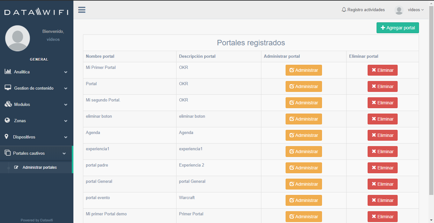Image resolution: width=434 pixels, height=223 pixels.
Task: Open Registro actividades link
Action: coord(363,10)
